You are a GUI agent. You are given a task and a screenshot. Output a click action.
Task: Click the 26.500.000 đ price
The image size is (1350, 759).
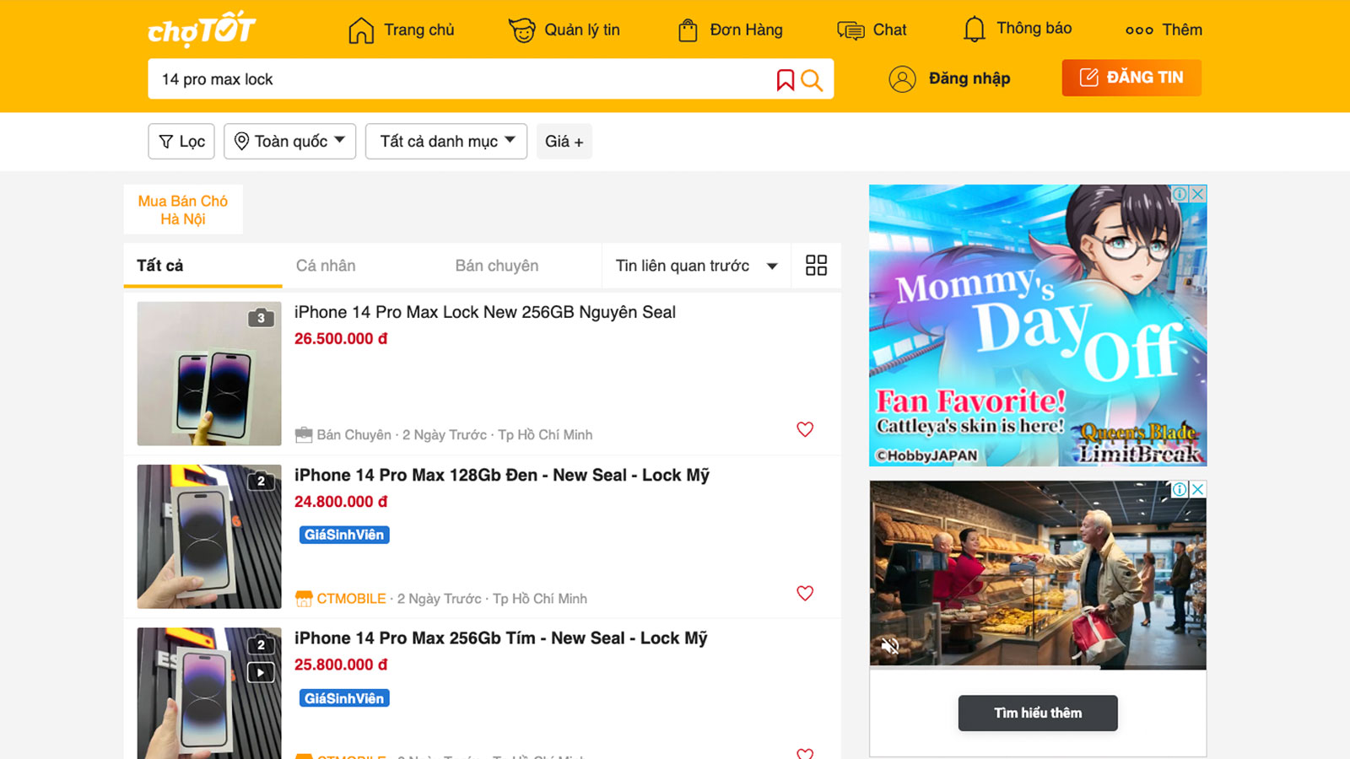point(341,338)
